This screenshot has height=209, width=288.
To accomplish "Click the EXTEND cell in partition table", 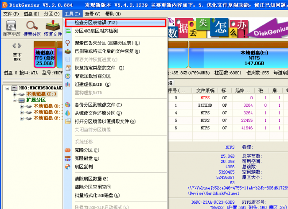I will (x=205, y=105).
